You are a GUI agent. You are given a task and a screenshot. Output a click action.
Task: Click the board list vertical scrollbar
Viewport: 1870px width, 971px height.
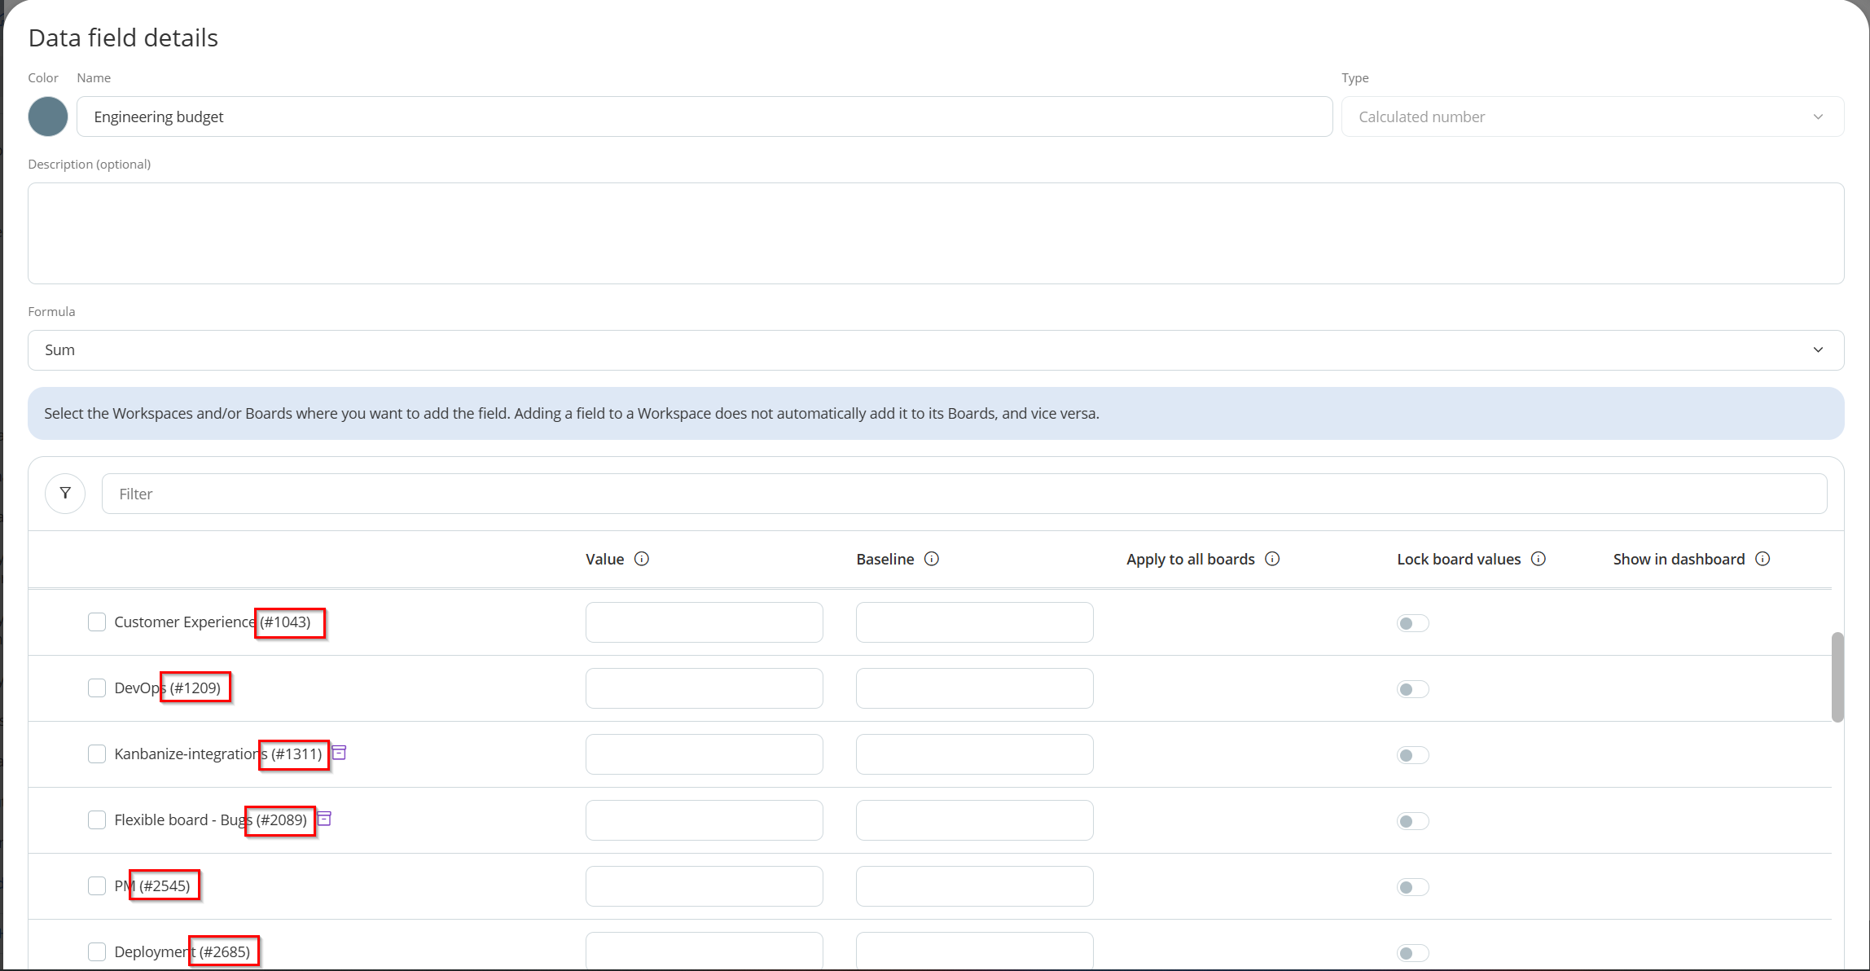1837,678
